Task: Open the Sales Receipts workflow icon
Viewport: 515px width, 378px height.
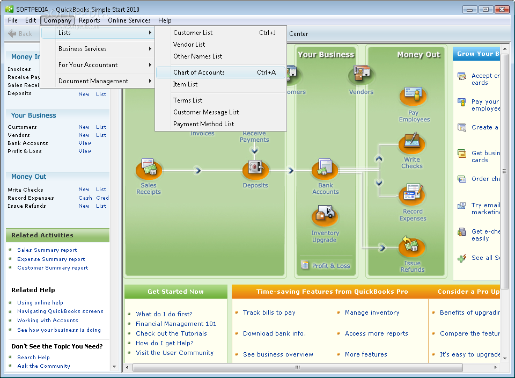Action: tap(149, 169)
